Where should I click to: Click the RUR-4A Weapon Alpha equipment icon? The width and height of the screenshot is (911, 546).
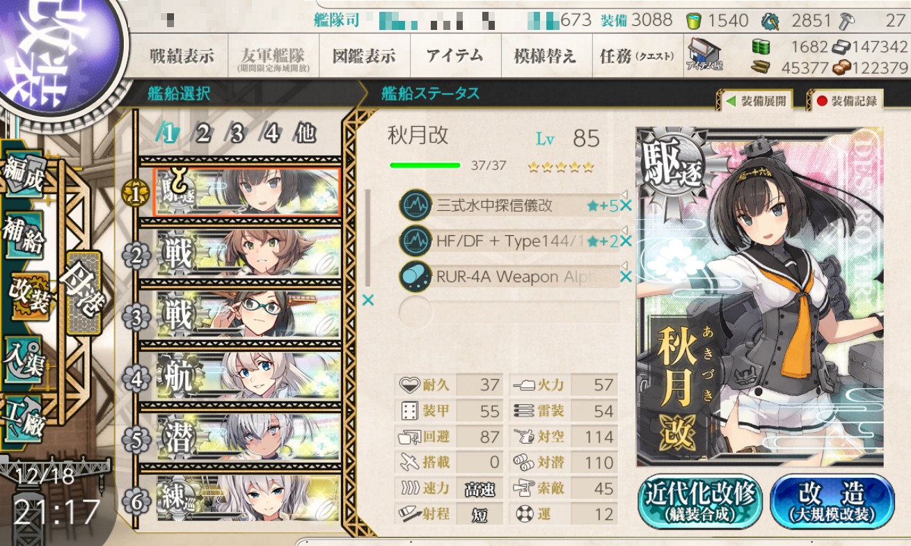coord(415,277)
